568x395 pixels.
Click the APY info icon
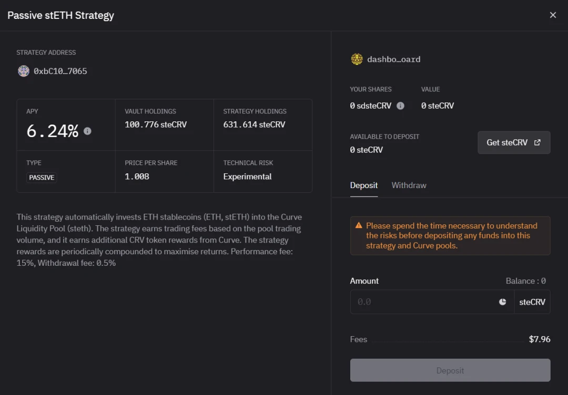tap(87, 131)
